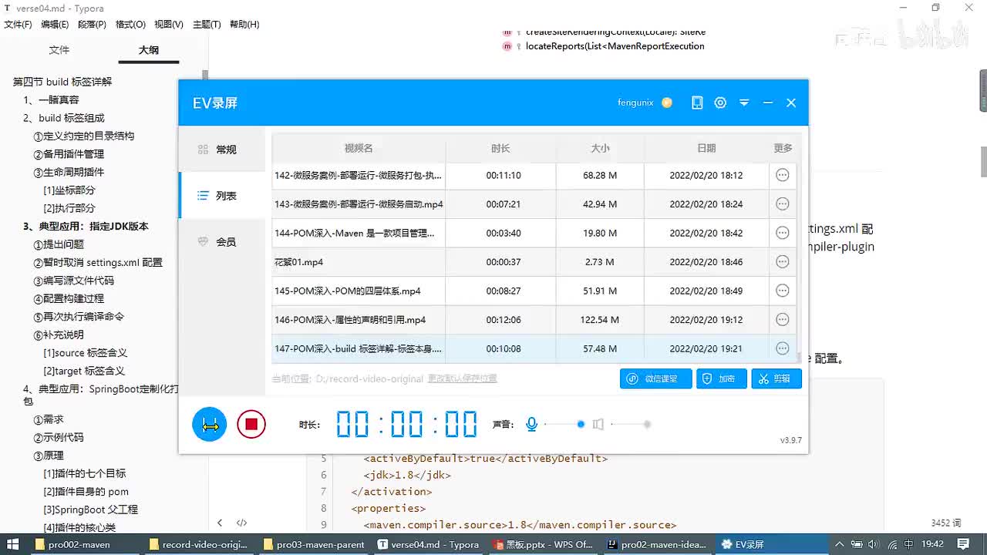Viewport: 987px width, 555px height.
Task: Open 帮助(H) menu in Typora
Action: (x=244, y=25)
